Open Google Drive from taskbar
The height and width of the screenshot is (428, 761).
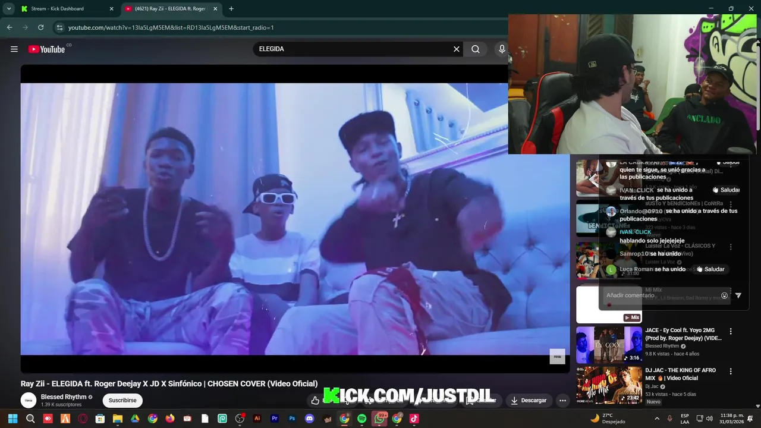[x=135, y=418]
